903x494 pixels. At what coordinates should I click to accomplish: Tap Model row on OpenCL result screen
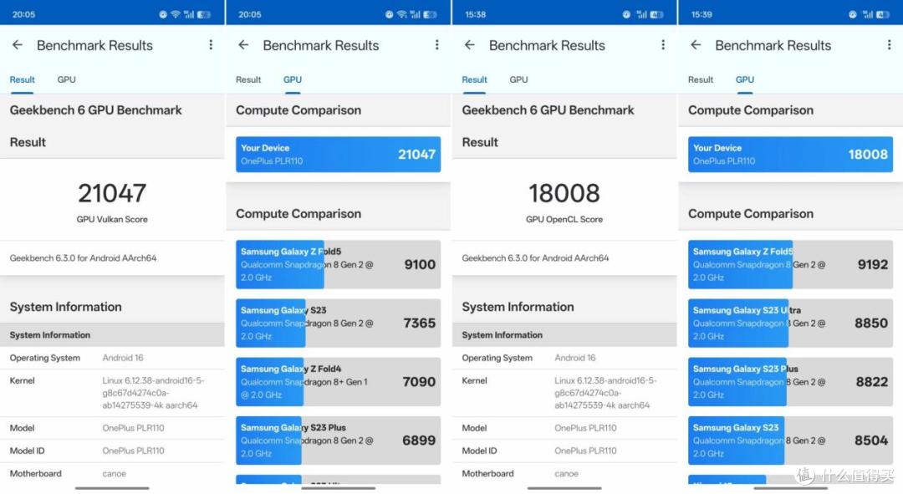[564, 428]
